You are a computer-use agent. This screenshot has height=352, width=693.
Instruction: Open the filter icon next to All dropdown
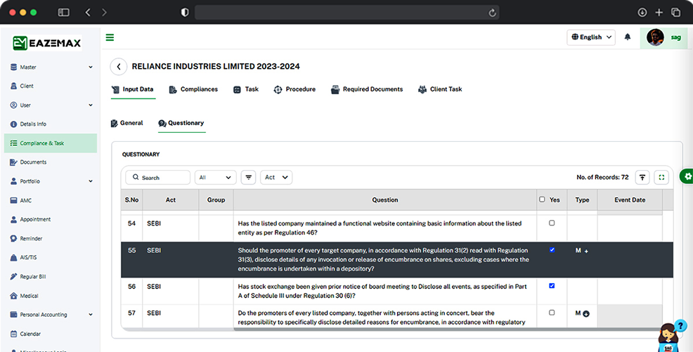click(248, 178)
